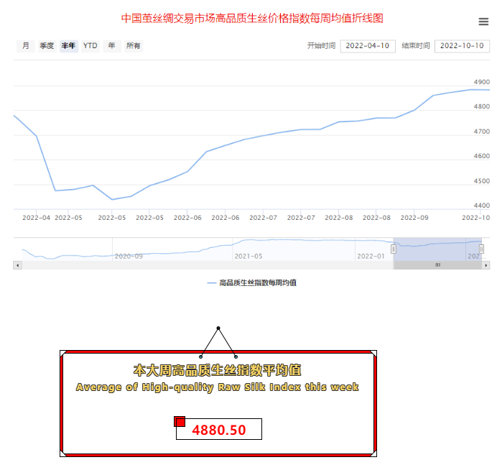497x465 pixels.
Task: Click the end date field 2022-10-10
Action: coord(462,46)
